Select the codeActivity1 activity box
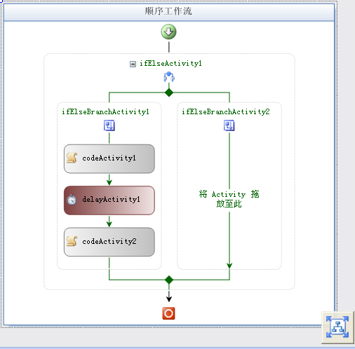Viewport: 355px width, 349px height. point(109,158)
